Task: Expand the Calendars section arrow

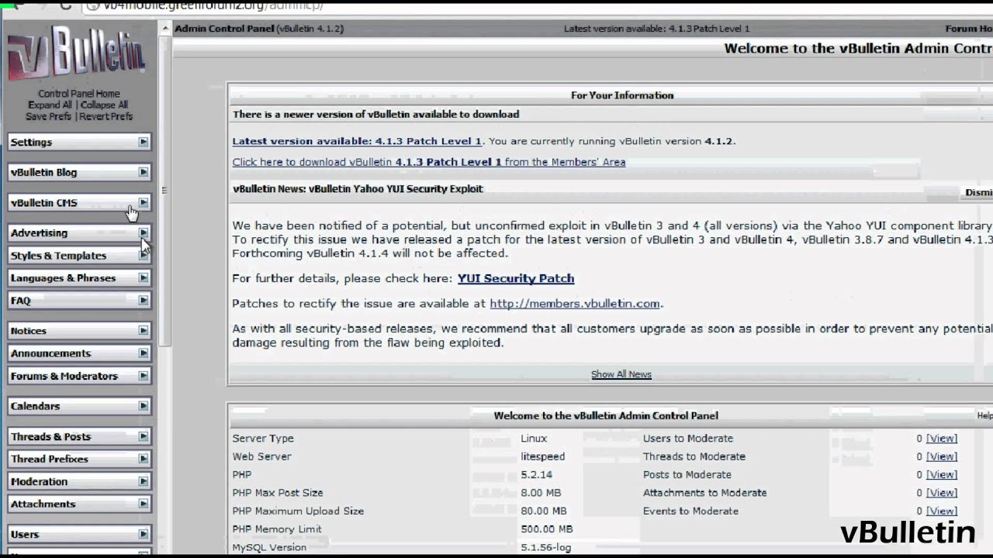Action: point(144,405)
